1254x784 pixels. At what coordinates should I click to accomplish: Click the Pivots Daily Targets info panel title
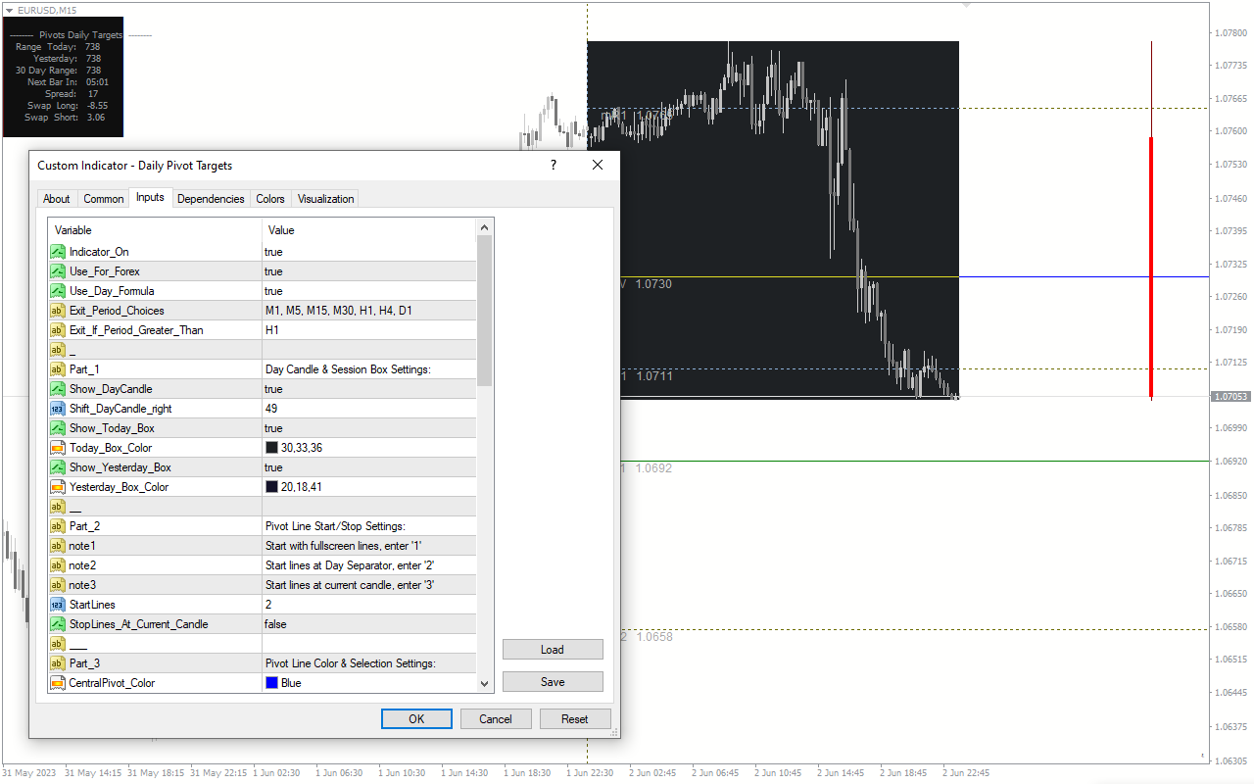(x=80, y=35)
